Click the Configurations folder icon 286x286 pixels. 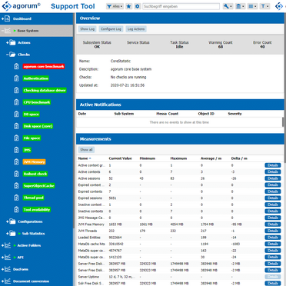(12, 221)
